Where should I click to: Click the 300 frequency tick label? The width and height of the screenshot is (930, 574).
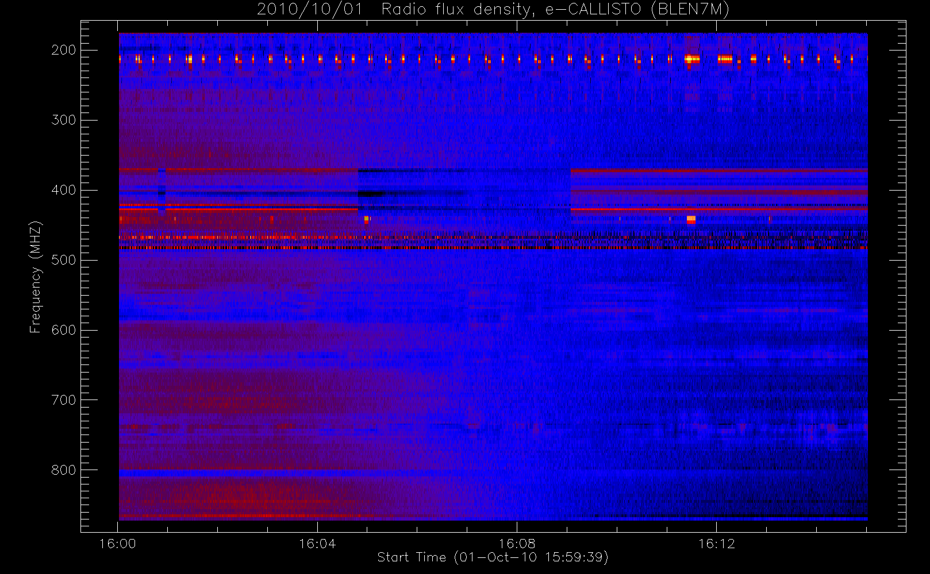(x=63, y=120)
